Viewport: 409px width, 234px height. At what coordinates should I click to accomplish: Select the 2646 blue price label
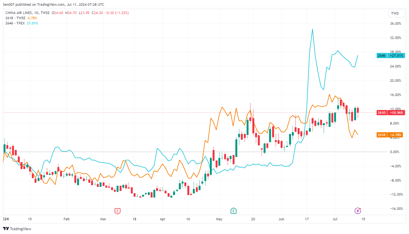pyautogui.click(x=381, y=55)
